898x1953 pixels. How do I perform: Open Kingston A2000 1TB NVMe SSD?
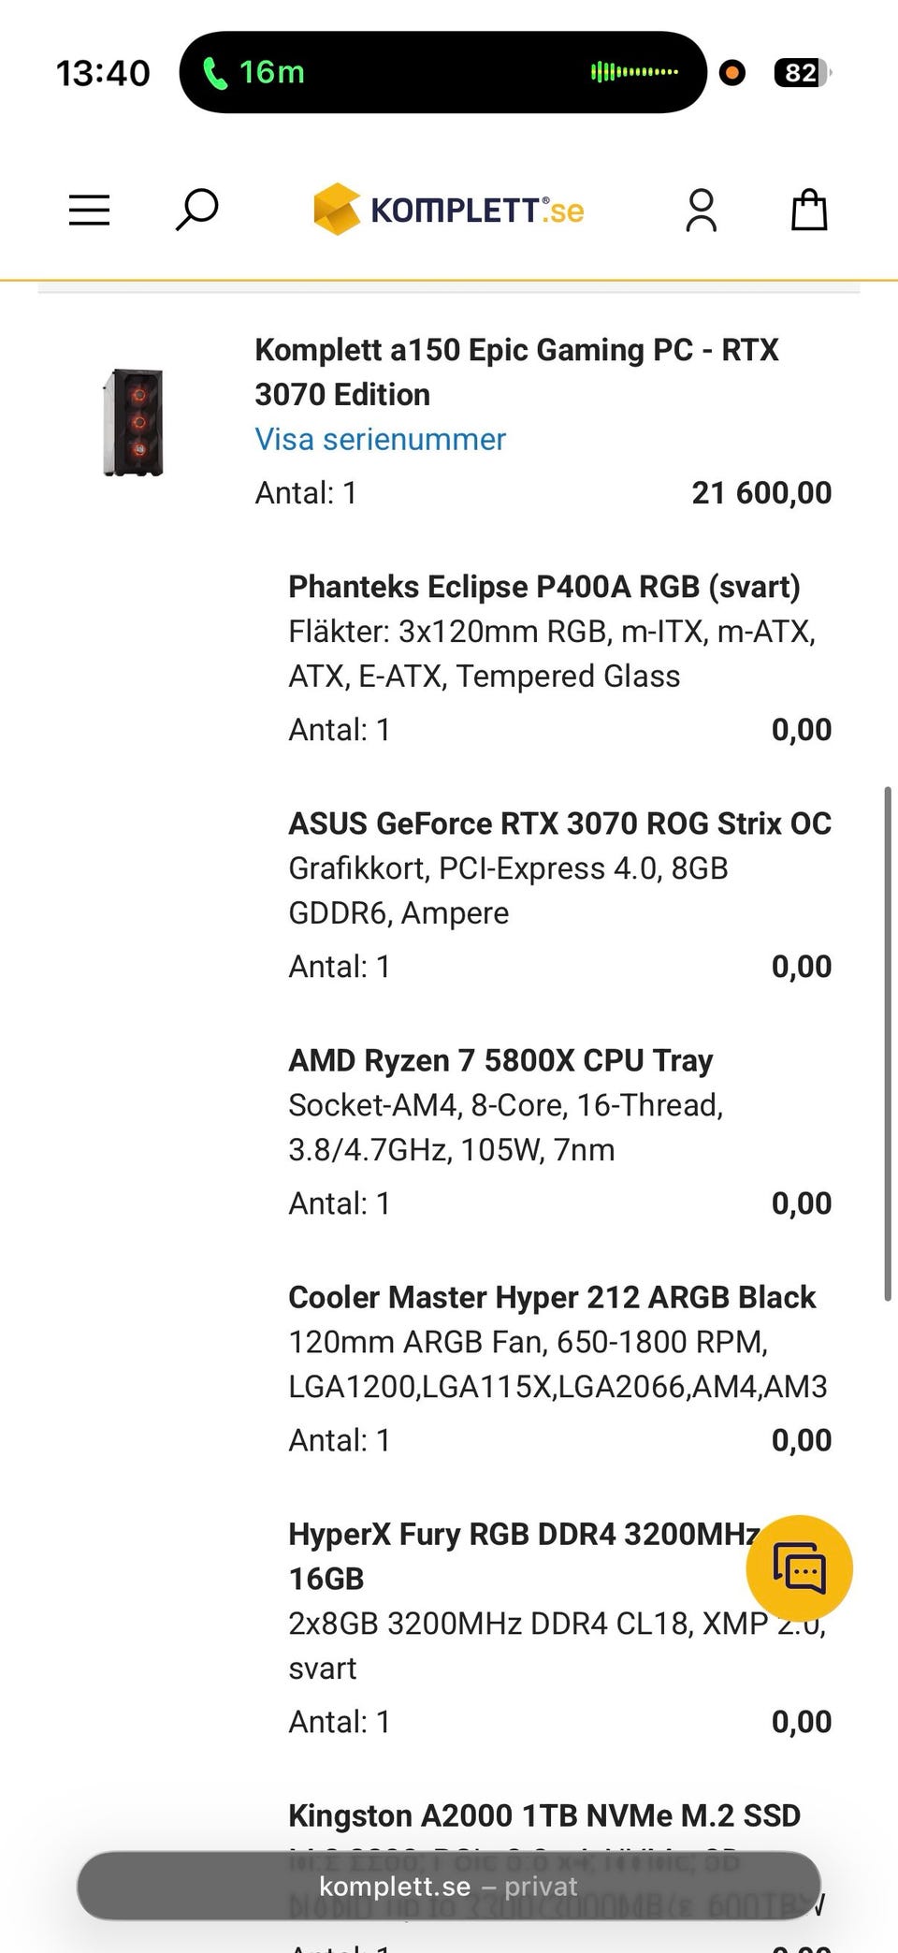tap(543, 1815)
